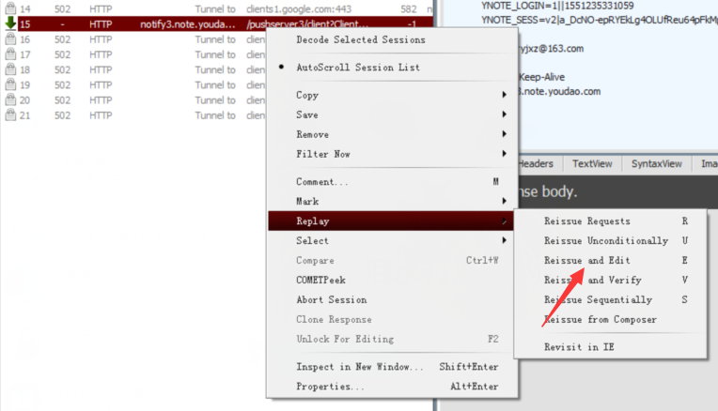Click the lock icon of session 17
The width and height of the screenshot is (718, 411).
(10, 53)
